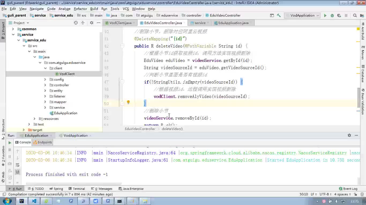Collapse the client package node
This screenshot has height=205, width=366.
click(x=45, y=68)
